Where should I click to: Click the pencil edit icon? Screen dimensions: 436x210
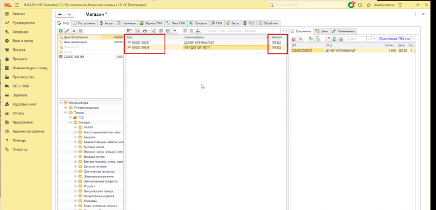68,31
